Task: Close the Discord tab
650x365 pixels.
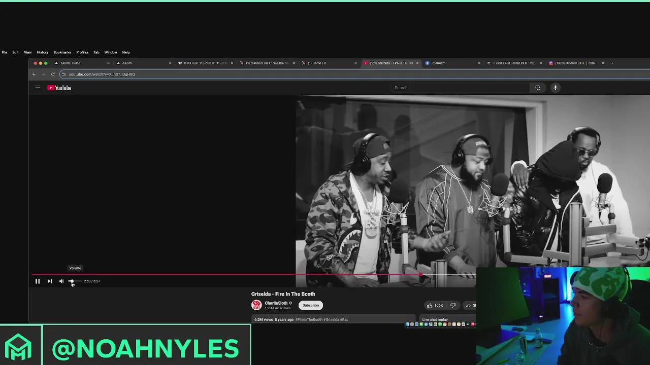Action: pyautogui.click(x=603, y=63)
